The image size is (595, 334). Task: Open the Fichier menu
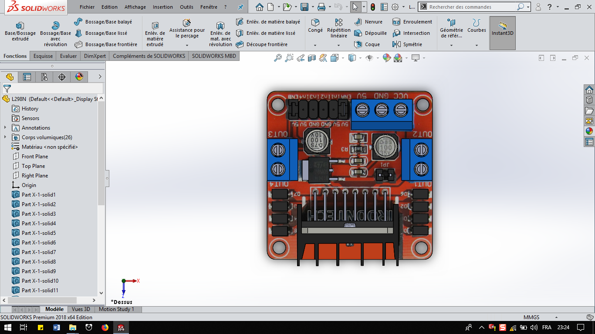click(87, 7)
